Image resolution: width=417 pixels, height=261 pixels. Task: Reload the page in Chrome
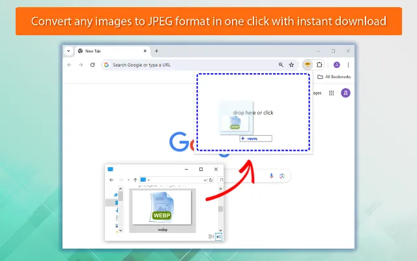pyautogui.click(x=93, y=65)
